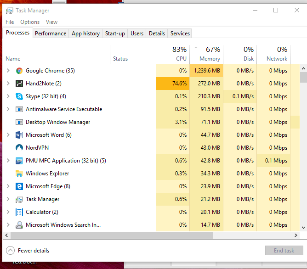Click the 20.1 MB memory value for Calculator
Viewport: 307px width, 269px height.
[x=210, y=212]
